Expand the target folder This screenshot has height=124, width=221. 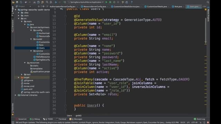[19, 77]
